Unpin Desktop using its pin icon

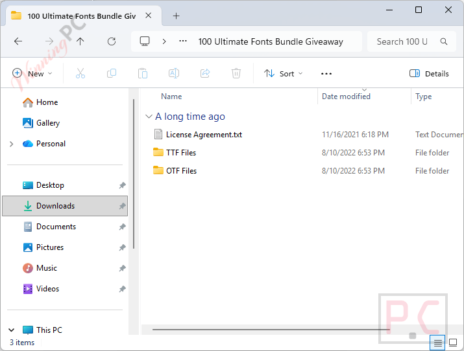(x=122, y=185)
